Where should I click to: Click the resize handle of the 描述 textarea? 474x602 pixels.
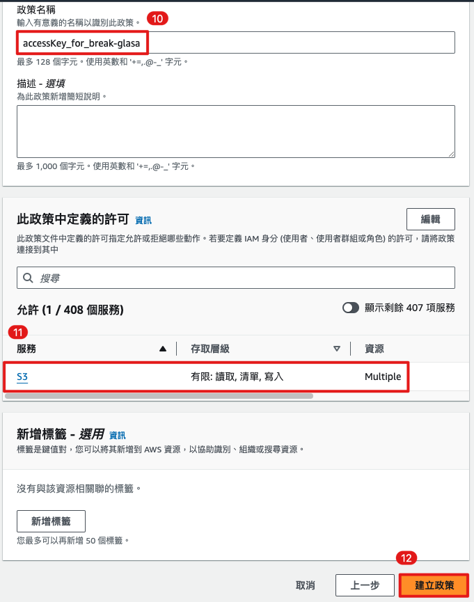point(451,154)
